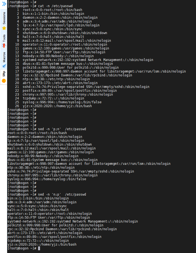Click numbered line 5 lp entry
This screenshot has height=253, width=196.
coord(58,25)
